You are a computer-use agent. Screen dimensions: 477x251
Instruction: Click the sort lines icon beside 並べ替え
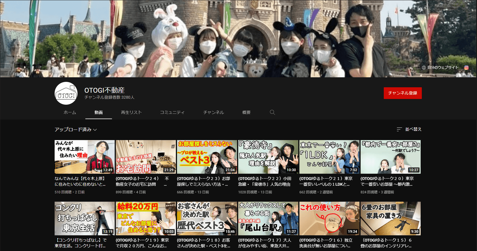[399, 129]
